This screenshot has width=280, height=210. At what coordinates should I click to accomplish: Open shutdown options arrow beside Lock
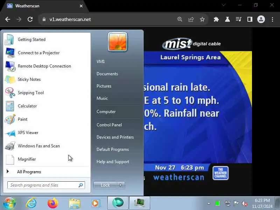pos(121,185)
